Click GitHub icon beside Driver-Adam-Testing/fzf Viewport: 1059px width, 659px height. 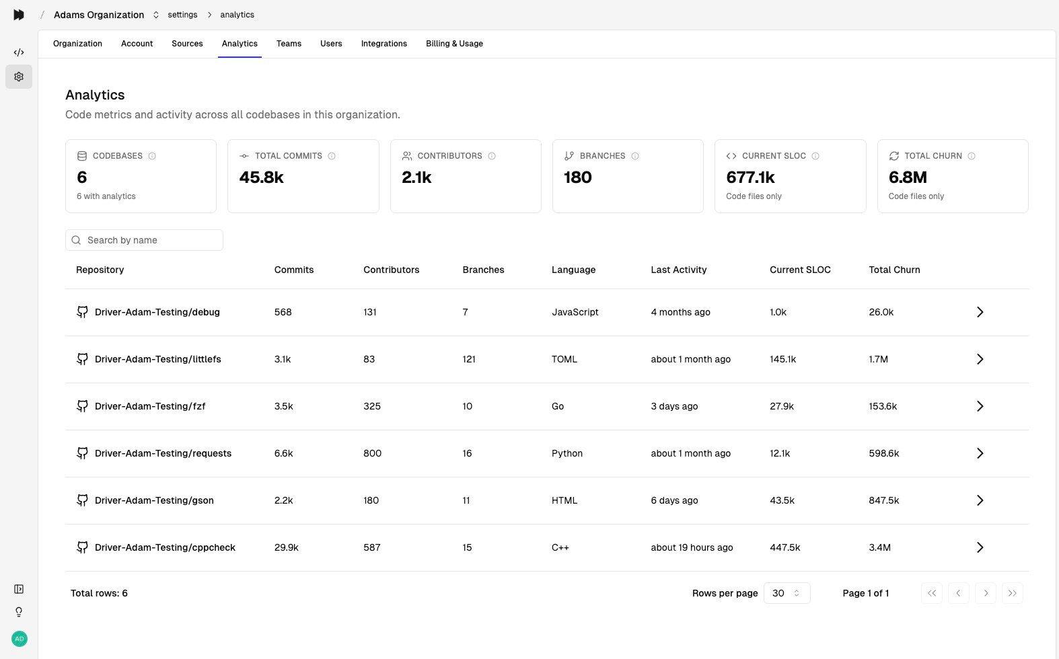point(82,406)
